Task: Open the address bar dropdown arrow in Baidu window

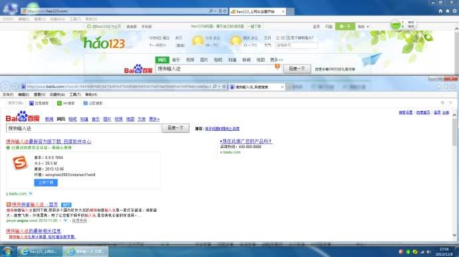Action: [x=220, y=86]
